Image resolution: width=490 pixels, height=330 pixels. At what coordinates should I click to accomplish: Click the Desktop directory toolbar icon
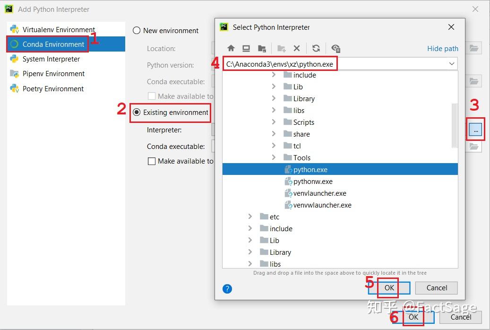tap(246, 48)
